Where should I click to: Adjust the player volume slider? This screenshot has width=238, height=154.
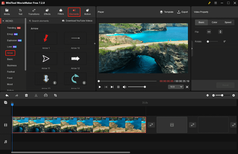pyautogui.click(x=137, y=87)
